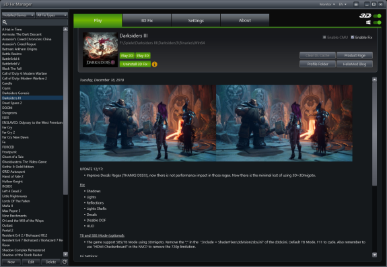Switch to the 3D Fix tab
Image resolution: width=387 pixels, height=267 pixels.
[147, 20]
